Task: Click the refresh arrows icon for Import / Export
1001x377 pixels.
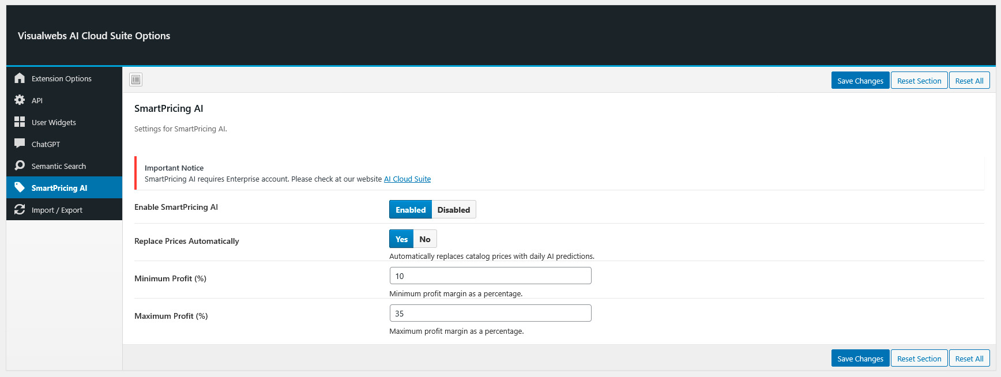Action: point(20,209)
